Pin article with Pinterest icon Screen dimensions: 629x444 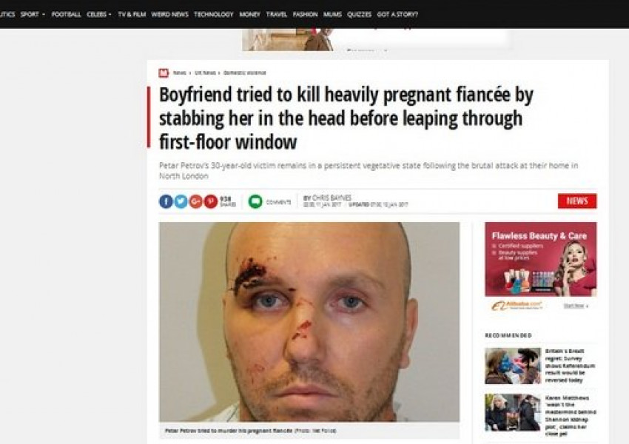click(211, 201)
